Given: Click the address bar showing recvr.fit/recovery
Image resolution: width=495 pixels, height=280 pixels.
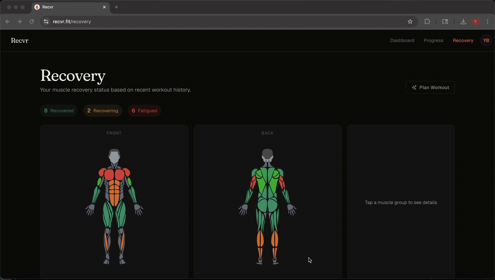Looking at the screenshot, I should [x=72, y=22].
